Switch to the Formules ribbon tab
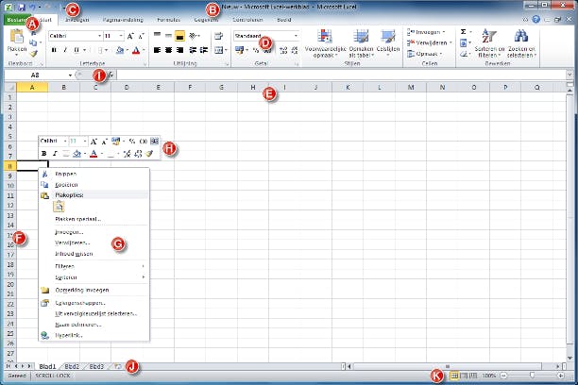 click(168, 20)
